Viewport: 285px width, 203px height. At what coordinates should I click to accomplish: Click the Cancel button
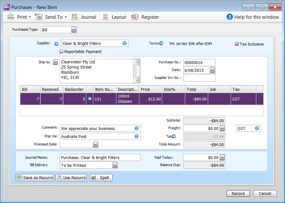265,193
